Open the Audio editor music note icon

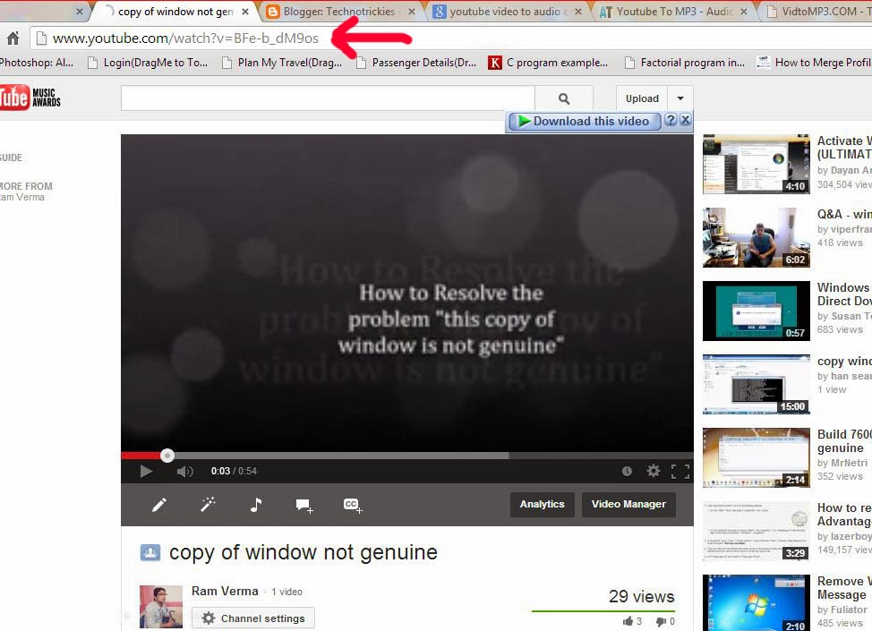pyautogui.click(x=255, y=505)
